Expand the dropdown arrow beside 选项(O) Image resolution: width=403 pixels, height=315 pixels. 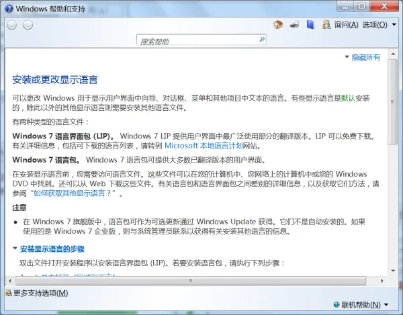click(x=394, y=25)
